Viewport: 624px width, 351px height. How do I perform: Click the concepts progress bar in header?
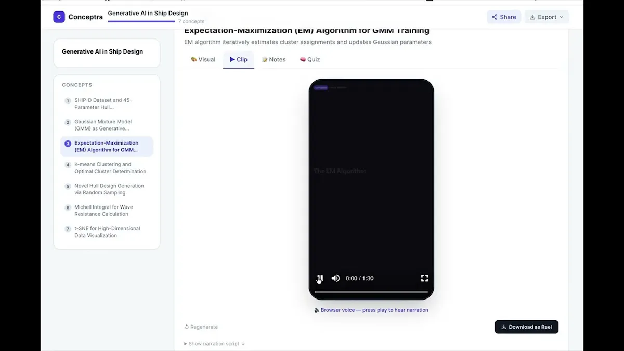(x=141, y=21)
